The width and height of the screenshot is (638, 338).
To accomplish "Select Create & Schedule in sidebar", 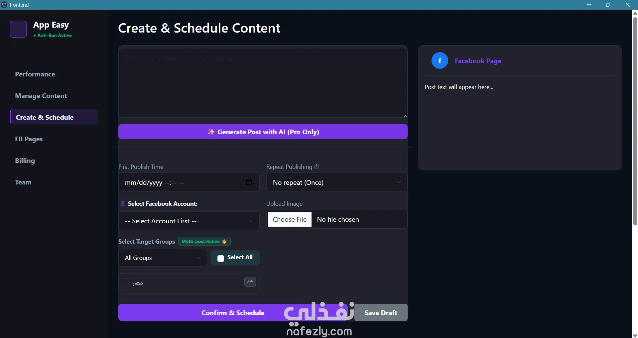I will tap(54, 117).
